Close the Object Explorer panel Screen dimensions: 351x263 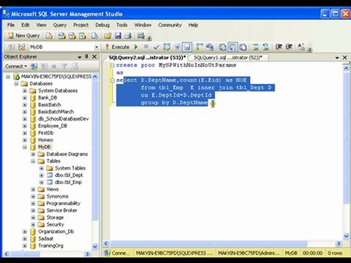tap(94, 57)
